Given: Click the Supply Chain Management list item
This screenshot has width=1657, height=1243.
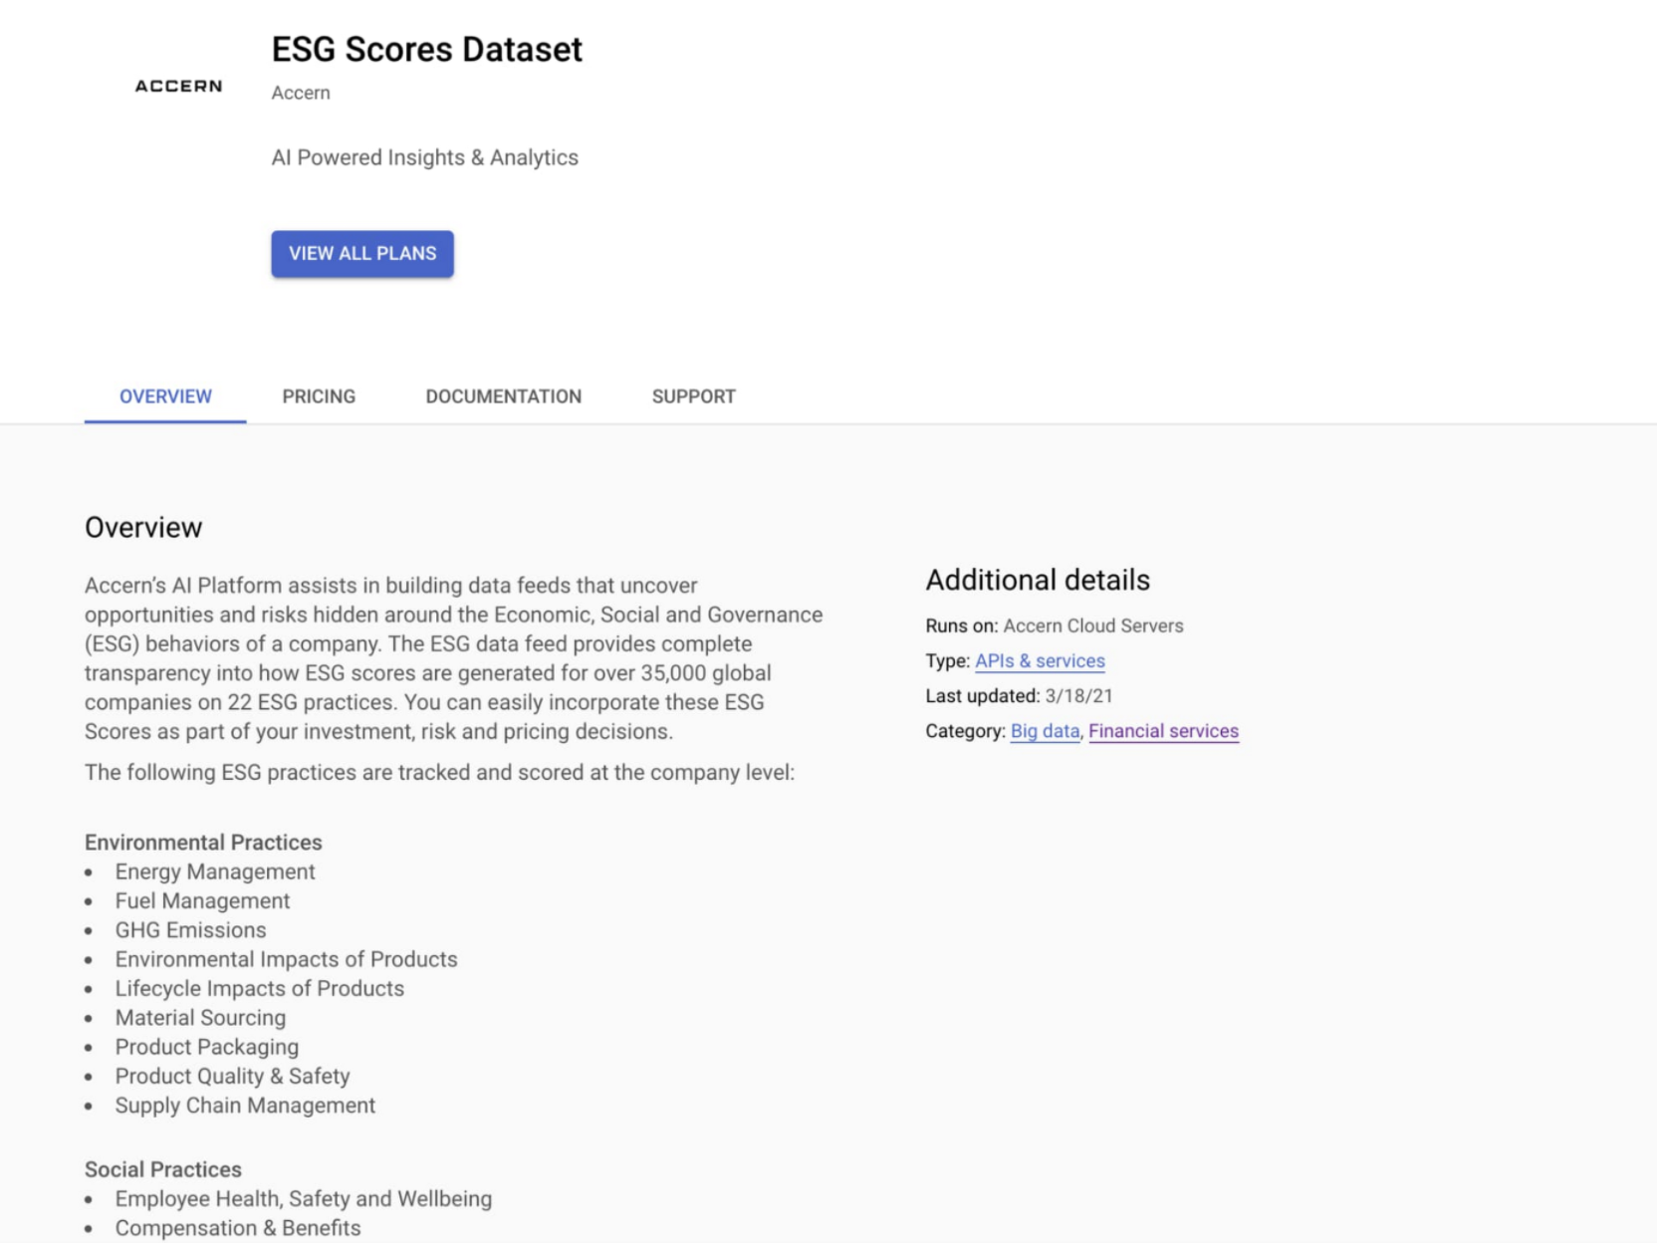Looking at the screenshot, I should pos(245,1106).
